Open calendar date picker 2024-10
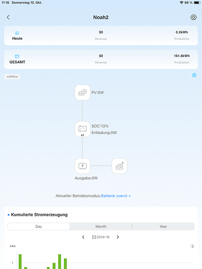This screenshot has height=269, width=202. click(101, 237)
